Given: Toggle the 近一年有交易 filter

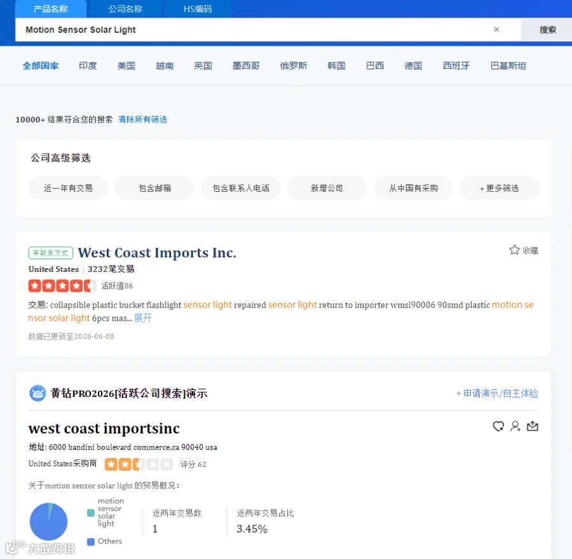Looking at the screenshot, I should point(68,188).
